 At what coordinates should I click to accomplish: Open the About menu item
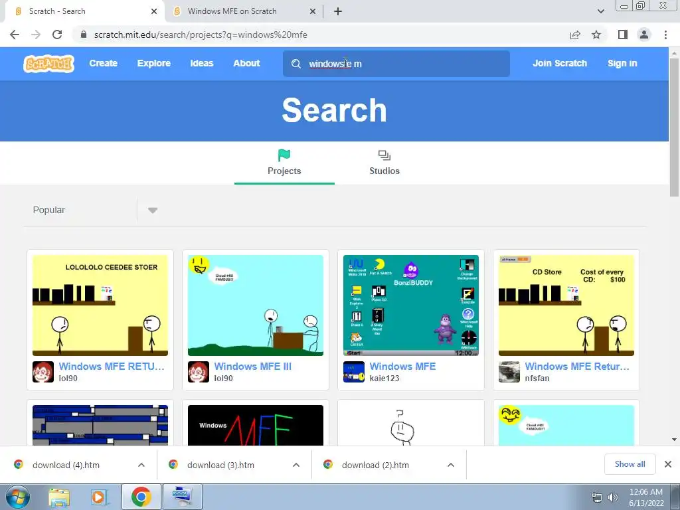(x=246, y=63)
